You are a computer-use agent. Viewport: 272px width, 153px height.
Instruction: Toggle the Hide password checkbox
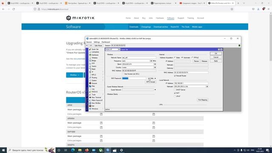tap(149, 78)
